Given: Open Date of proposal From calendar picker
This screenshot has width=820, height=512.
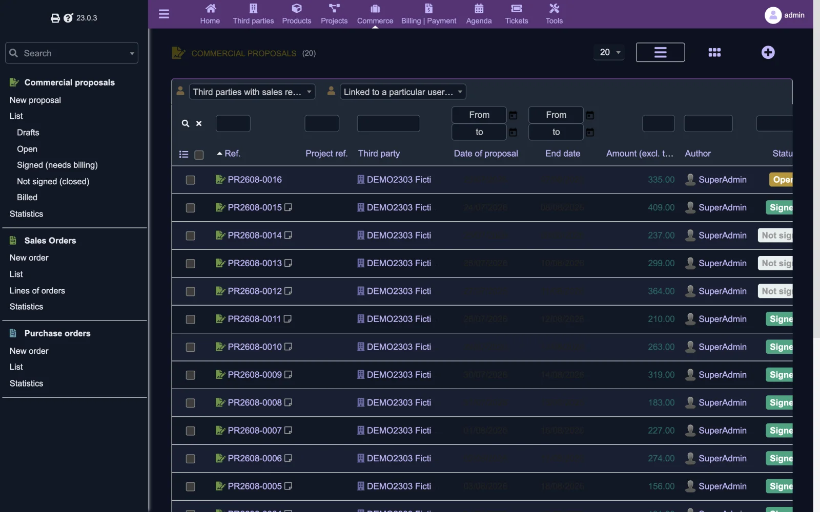Looking at the screenshot, I should [513, 115].
